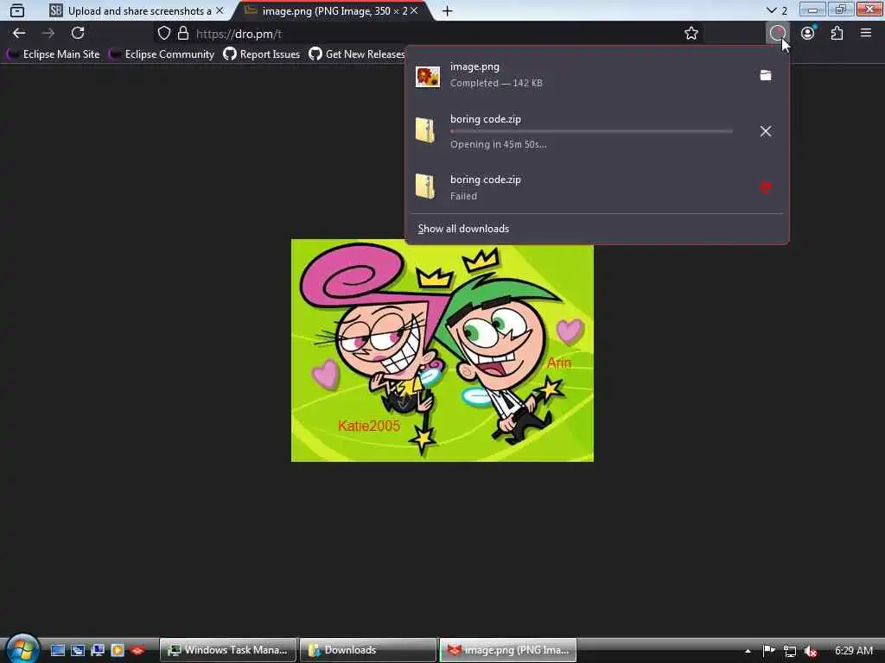Toggle the downloads panel toolbar button
Image resolution: width=885 pixels, height=663 pixels.
tap(777, 34)
